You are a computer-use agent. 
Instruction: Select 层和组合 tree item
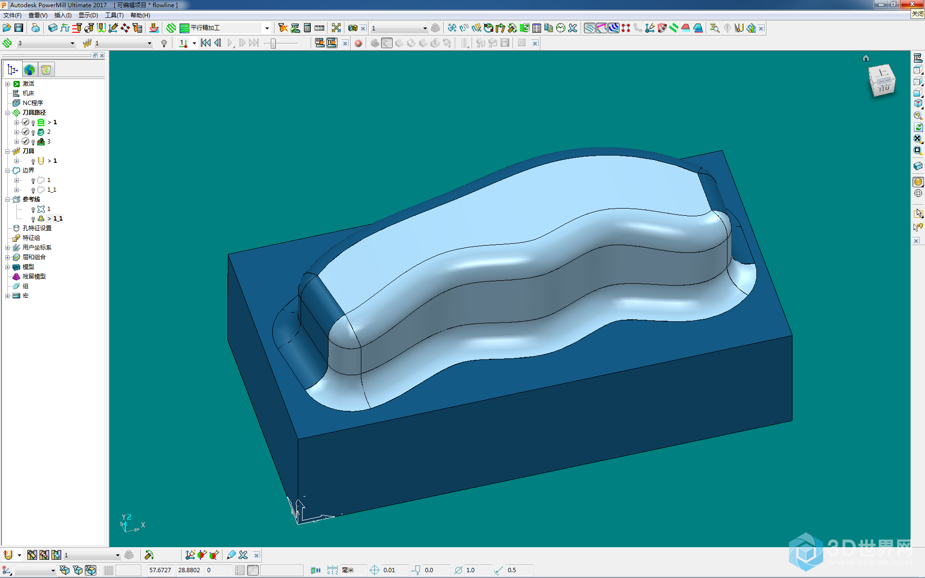pos(34,257)
